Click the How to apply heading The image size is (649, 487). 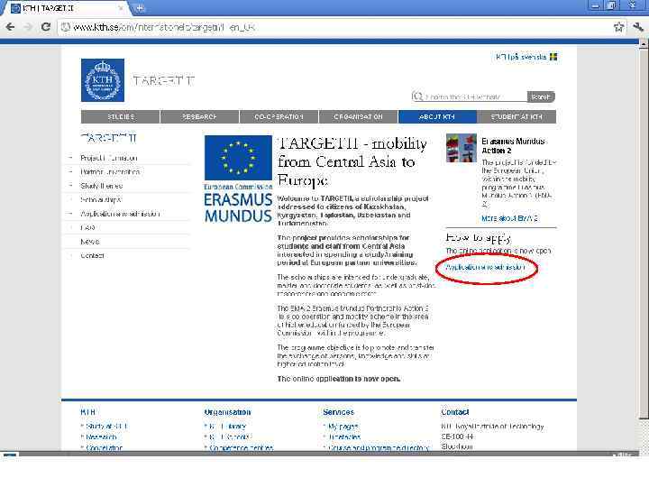(x=478, y=237)
